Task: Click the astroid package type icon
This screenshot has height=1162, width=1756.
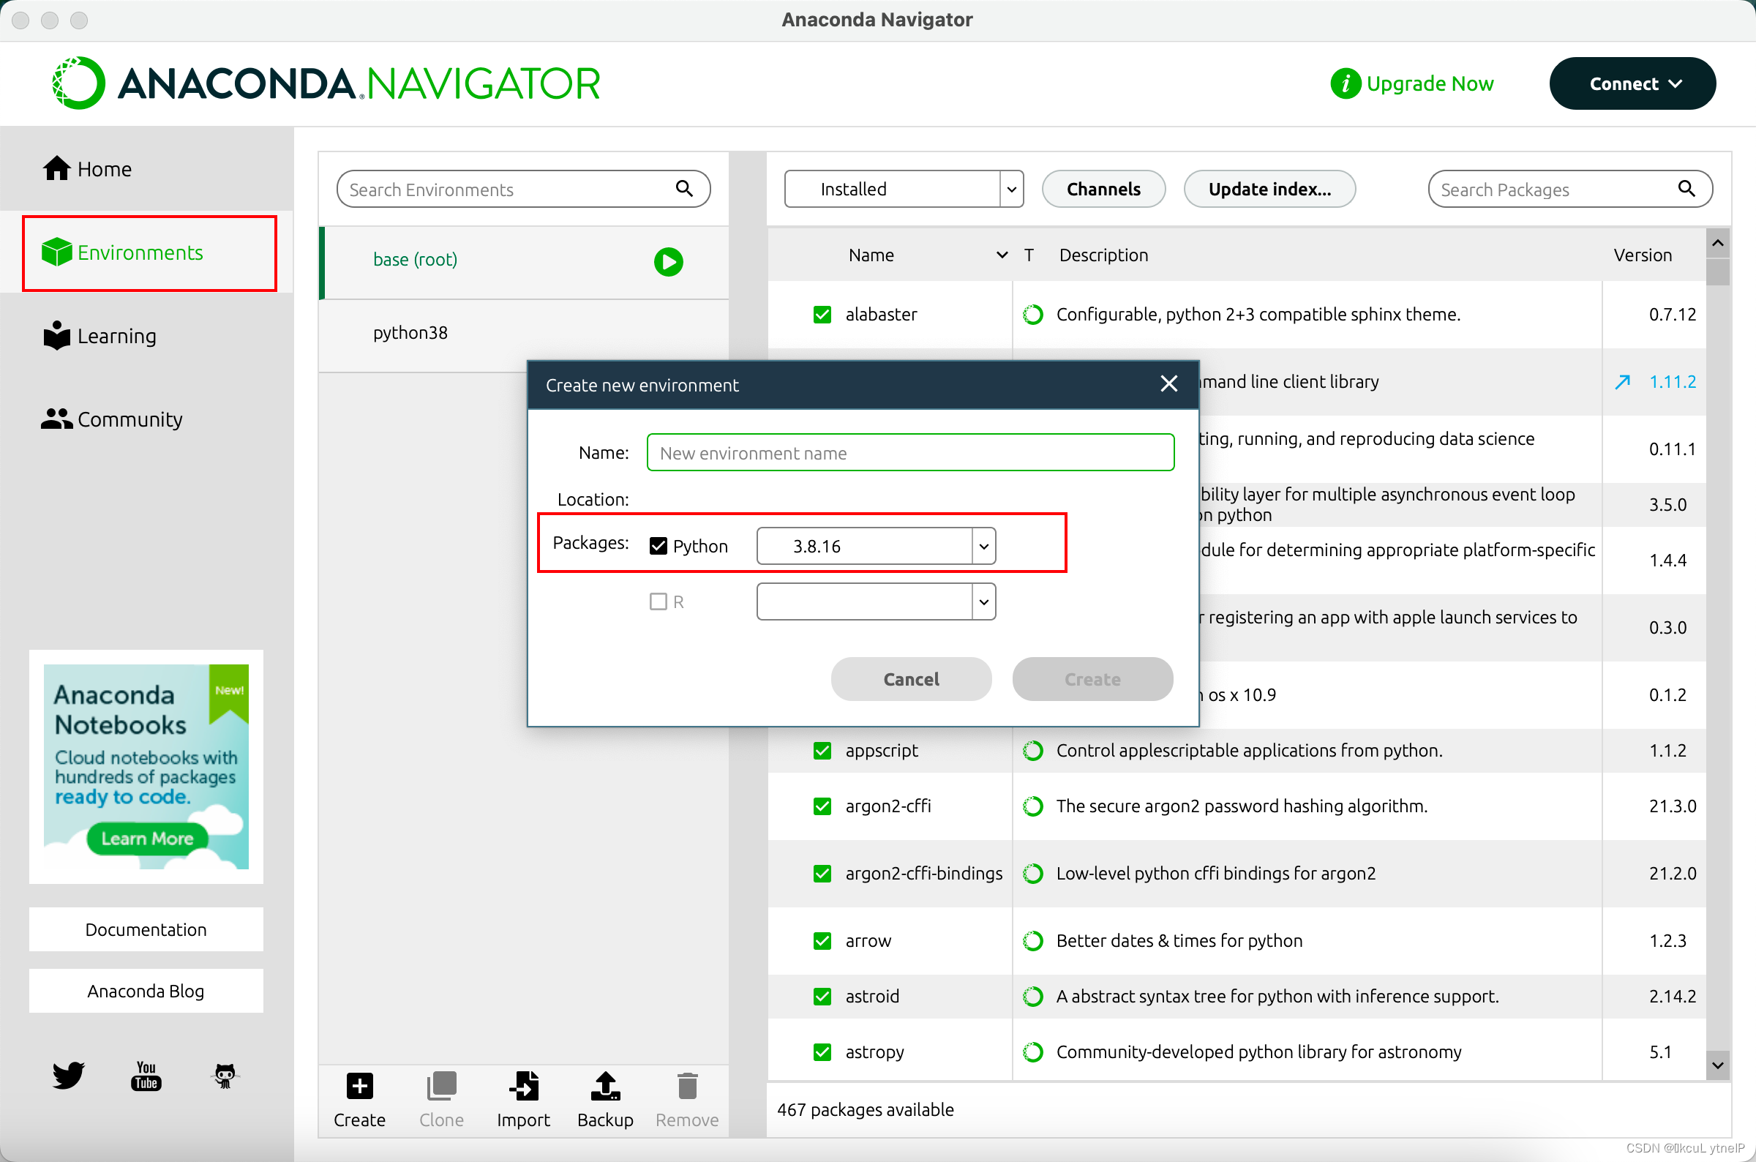Action: click(x=1033, y=997)
